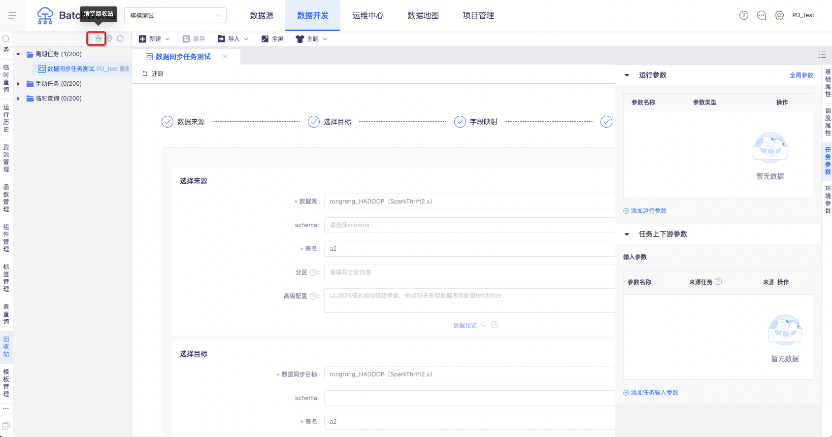Open the help question mark icon in the header
This screenshot has height=437, width=832.
pyautogui.click(x=744, y=15)
